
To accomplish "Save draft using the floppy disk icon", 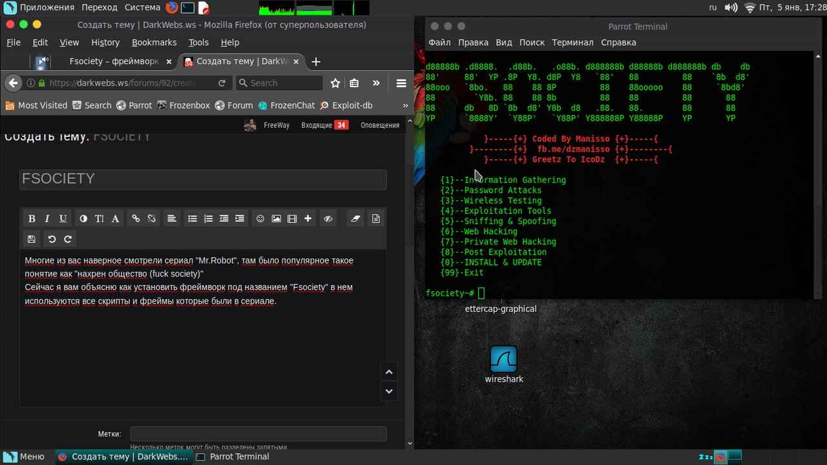I will tap(32, 239).
